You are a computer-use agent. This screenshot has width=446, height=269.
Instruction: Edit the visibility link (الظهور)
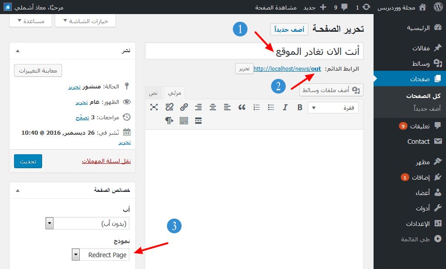(x=82, y=102)
